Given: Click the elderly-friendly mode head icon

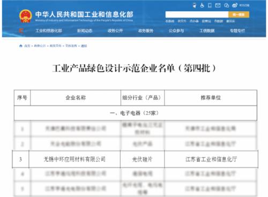Looking at the screenshot, I should point(195,5).
